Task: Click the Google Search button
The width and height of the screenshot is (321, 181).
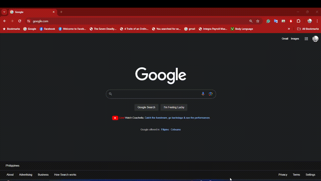Action: coord(146,107)
